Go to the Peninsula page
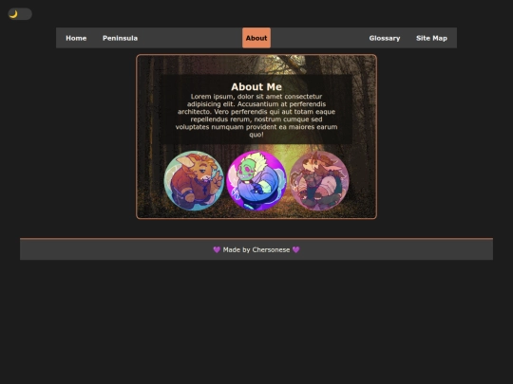 pos(120,38)
